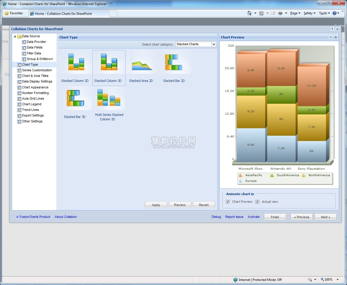Expand the Print button dropdown arrow
Viewport: 347px width, 285px height.
pos(286,13)
